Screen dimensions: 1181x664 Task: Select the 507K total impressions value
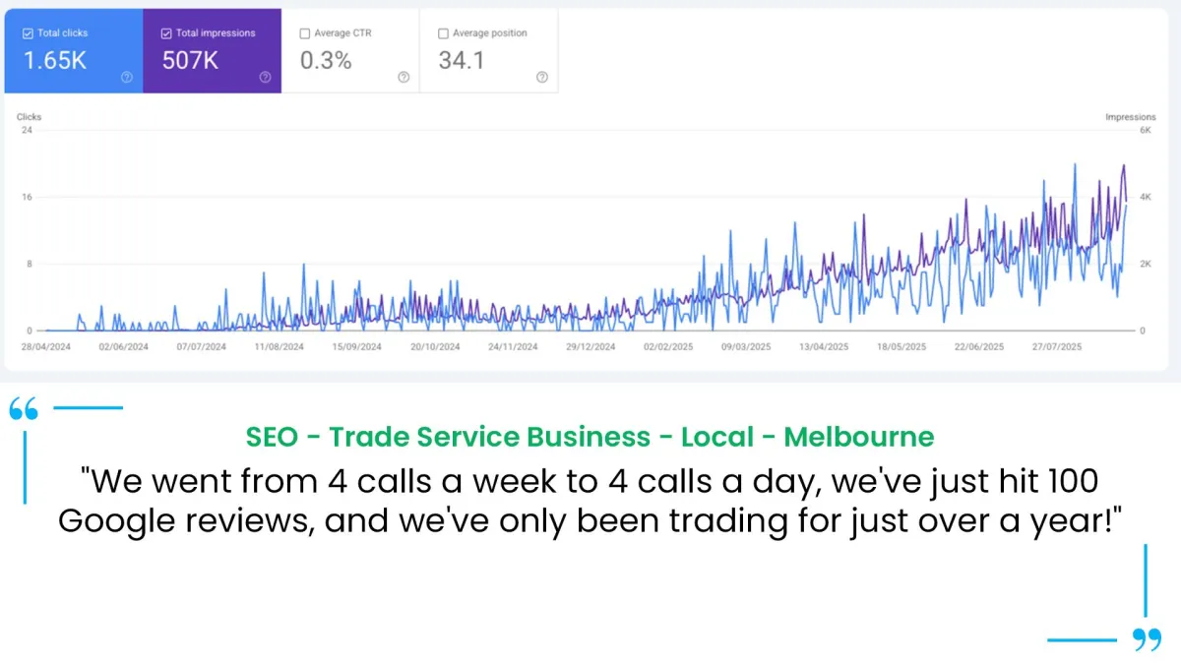pos(191,61)
